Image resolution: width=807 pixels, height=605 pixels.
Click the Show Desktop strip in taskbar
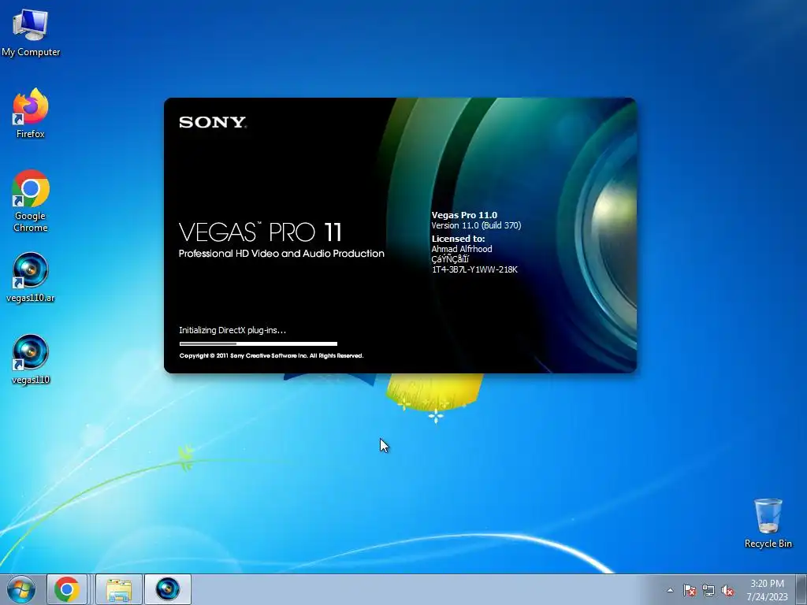[801, 589]
